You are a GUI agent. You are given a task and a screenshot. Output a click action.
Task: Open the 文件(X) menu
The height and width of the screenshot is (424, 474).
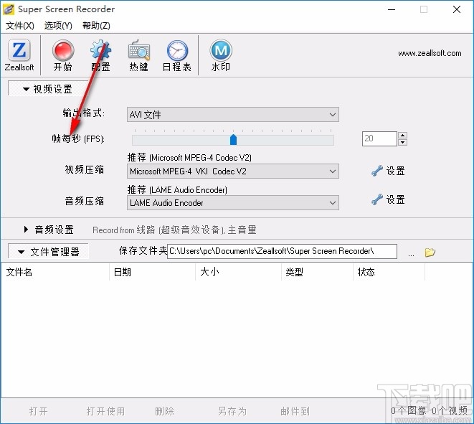(20, 26)
